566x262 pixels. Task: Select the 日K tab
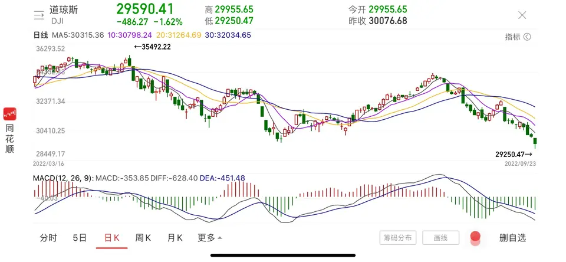(111, 238)
